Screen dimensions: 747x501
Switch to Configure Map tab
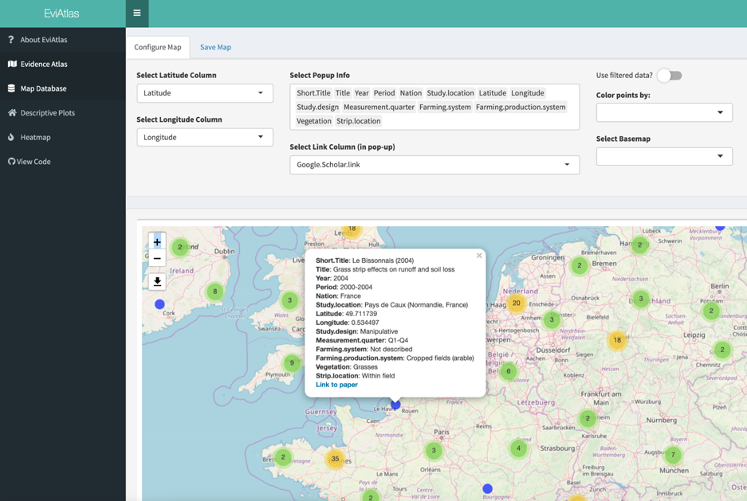(x=158, y=47)
